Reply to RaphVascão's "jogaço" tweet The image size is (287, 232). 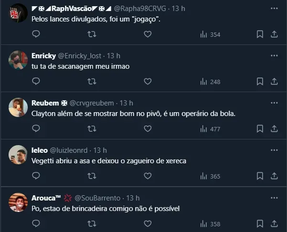[x=36, y=34]
